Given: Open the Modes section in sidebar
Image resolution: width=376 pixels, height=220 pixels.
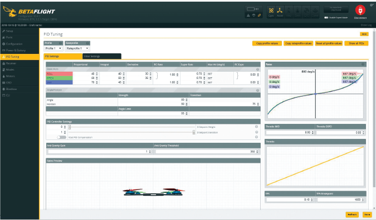Looking at the screenshot, I should point(19,69).
